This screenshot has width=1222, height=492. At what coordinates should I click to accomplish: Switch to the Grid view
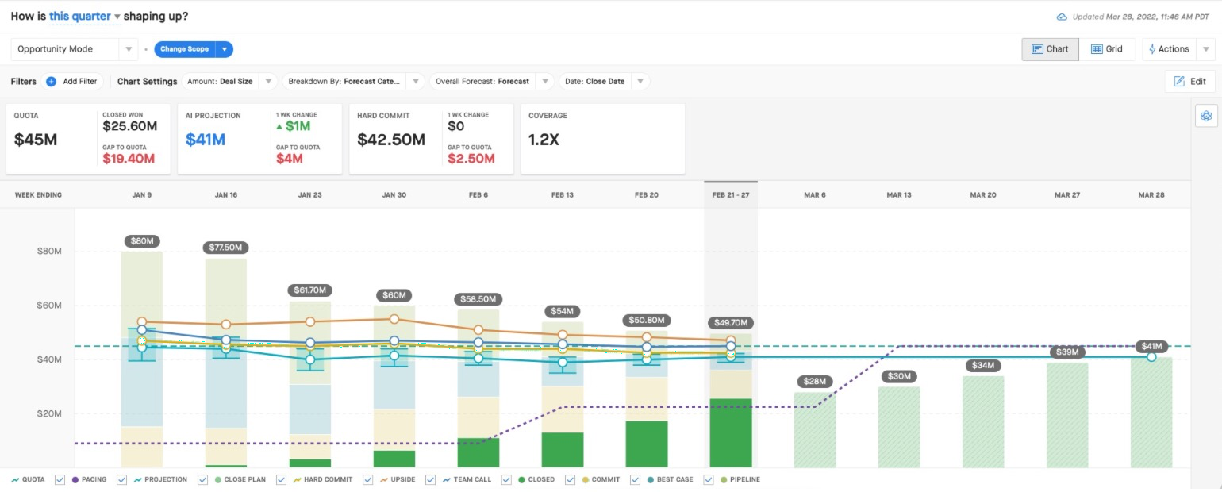point(1107,49)
